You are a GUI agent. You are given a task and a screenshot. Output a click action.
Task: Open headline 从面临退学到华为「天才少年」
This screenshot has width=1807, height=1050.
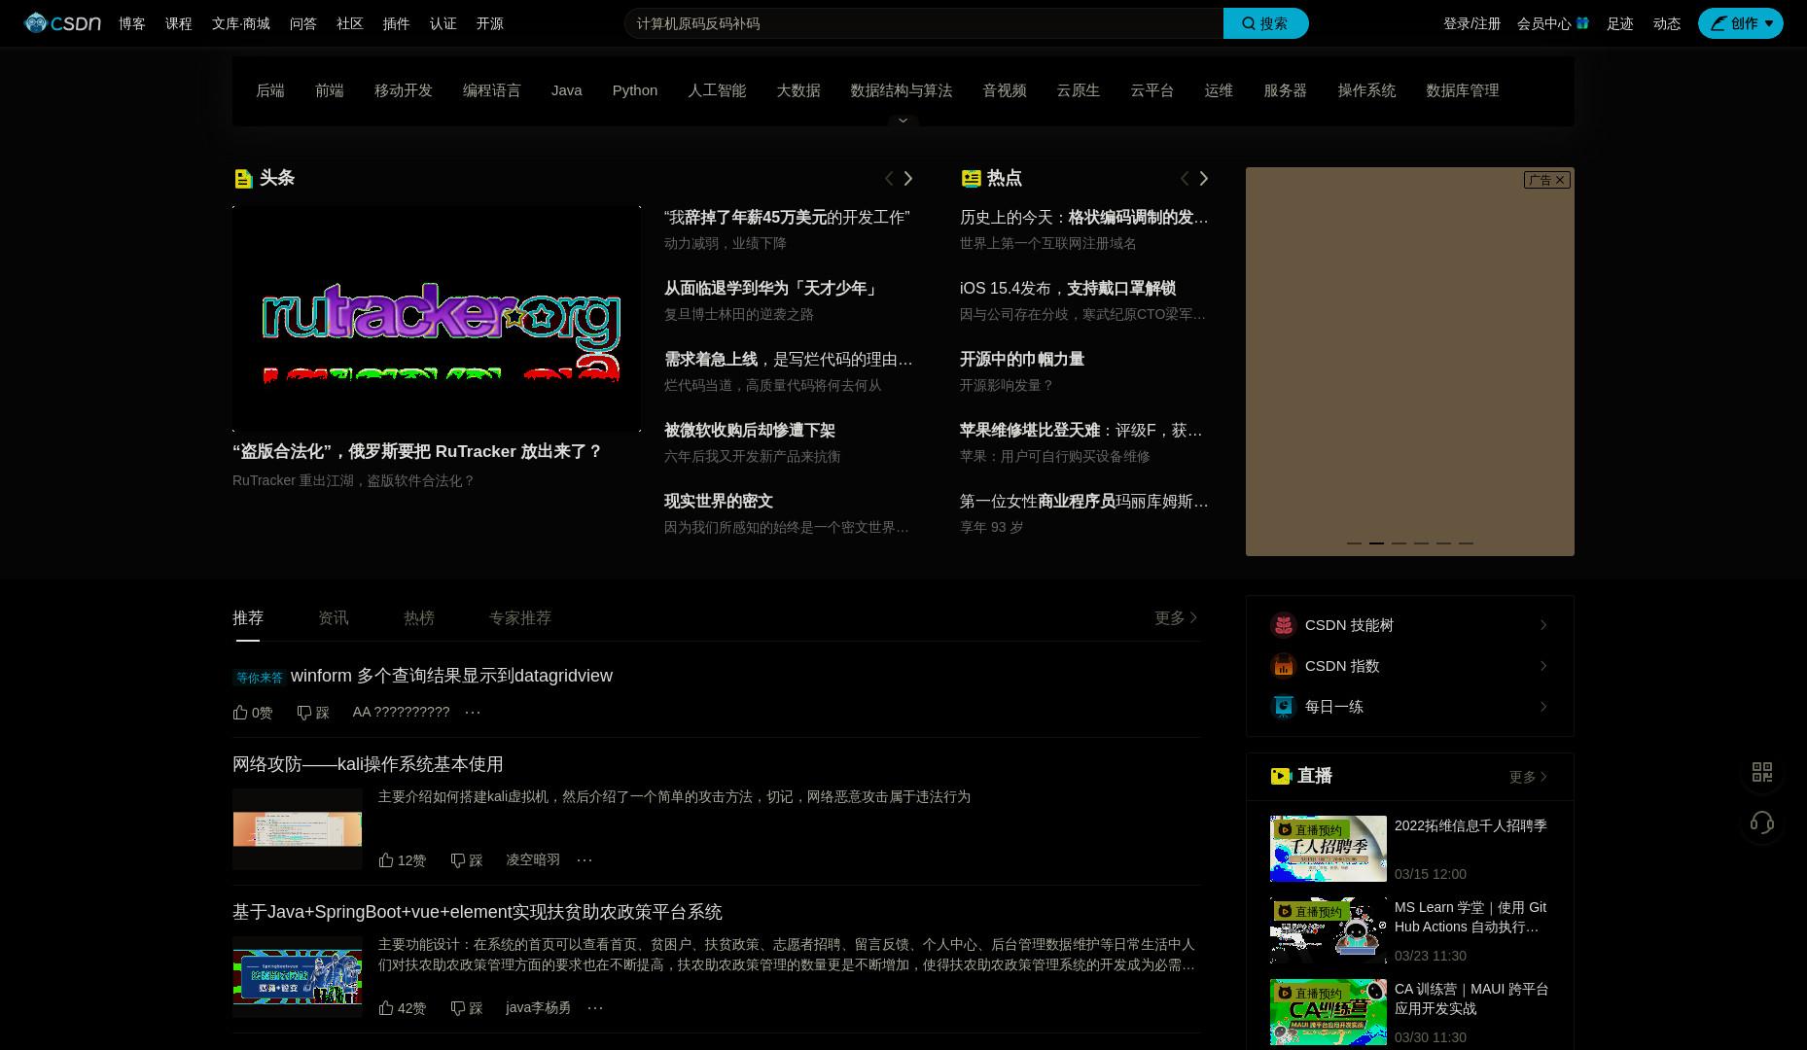pos(772,289)
